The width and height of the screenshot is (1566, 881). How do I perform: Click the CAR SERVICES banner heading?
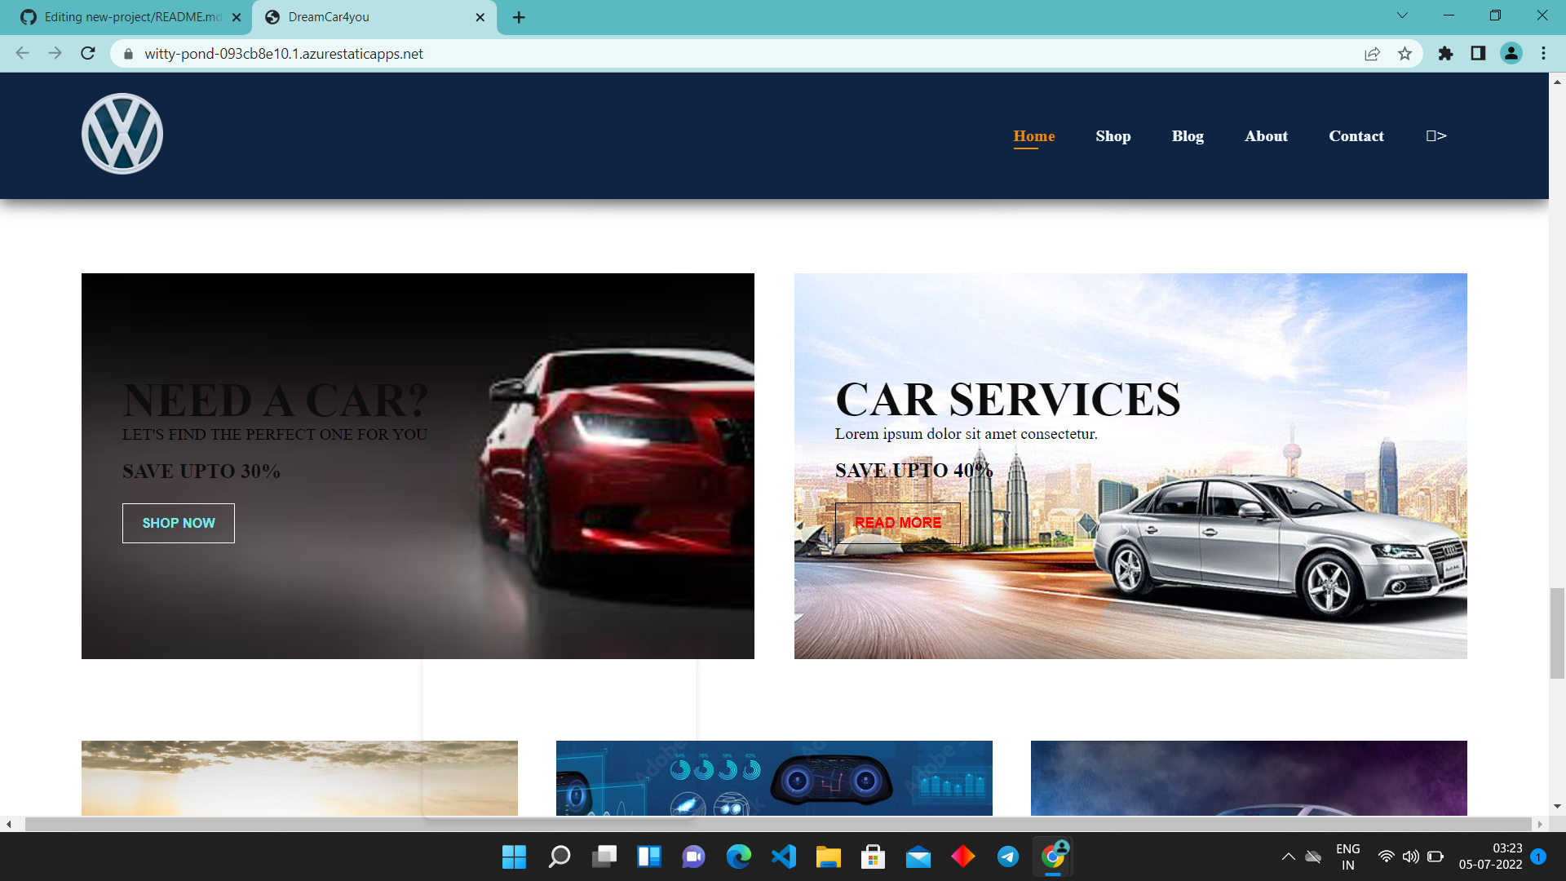point(1007,399)
